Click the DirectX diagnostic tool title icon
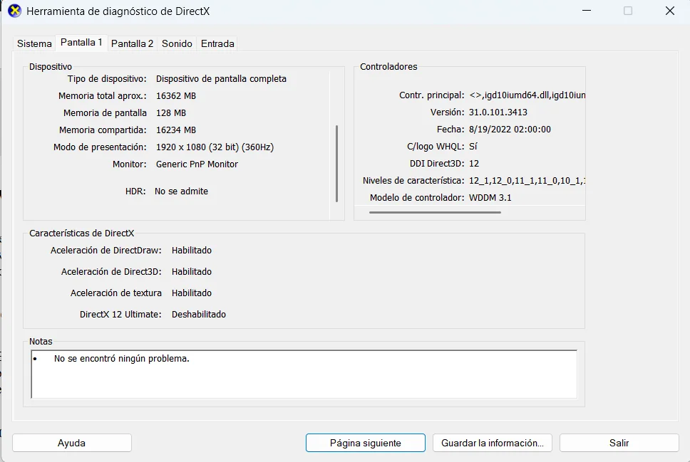The height and width of the screenshot is (462, 690). click(x=14, y=11)
